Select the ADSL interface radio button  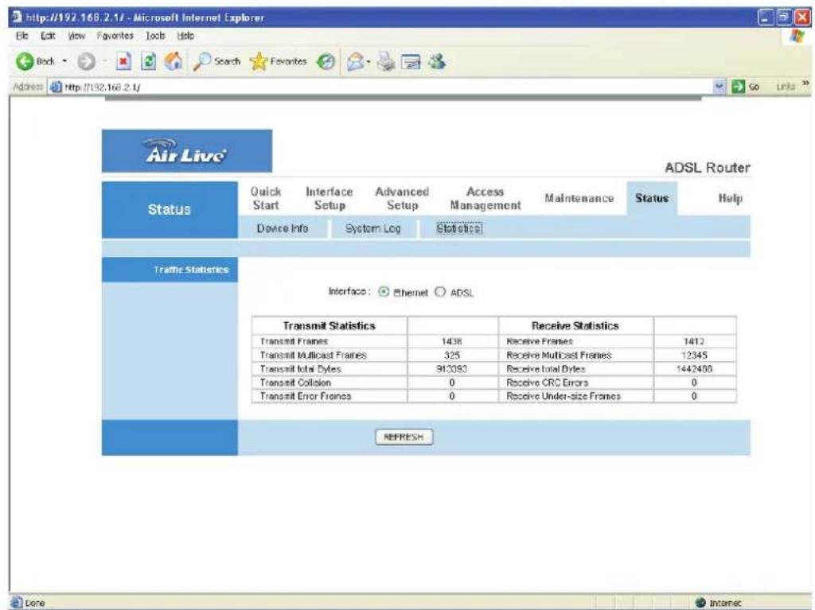coord(440,292)
